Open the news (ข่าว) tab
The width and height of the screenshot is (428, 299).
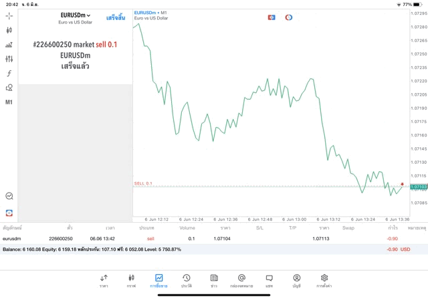pos(213,280)
